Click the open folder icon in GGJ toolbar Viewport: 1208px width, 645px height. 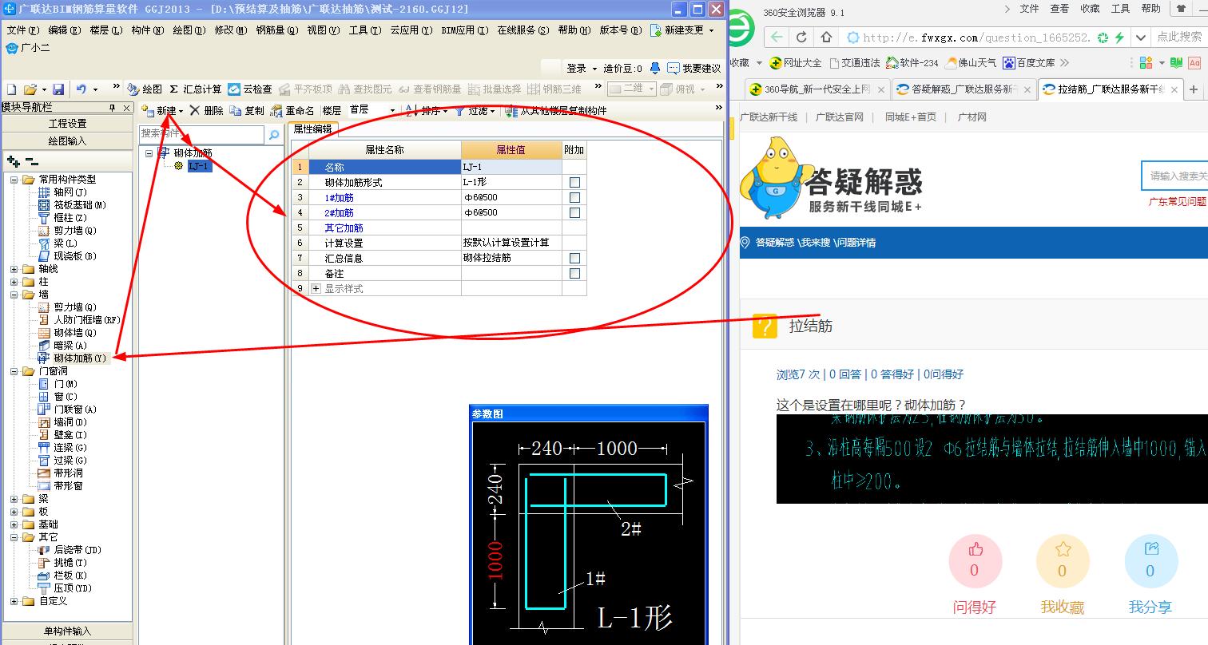[x=30, y=89]
